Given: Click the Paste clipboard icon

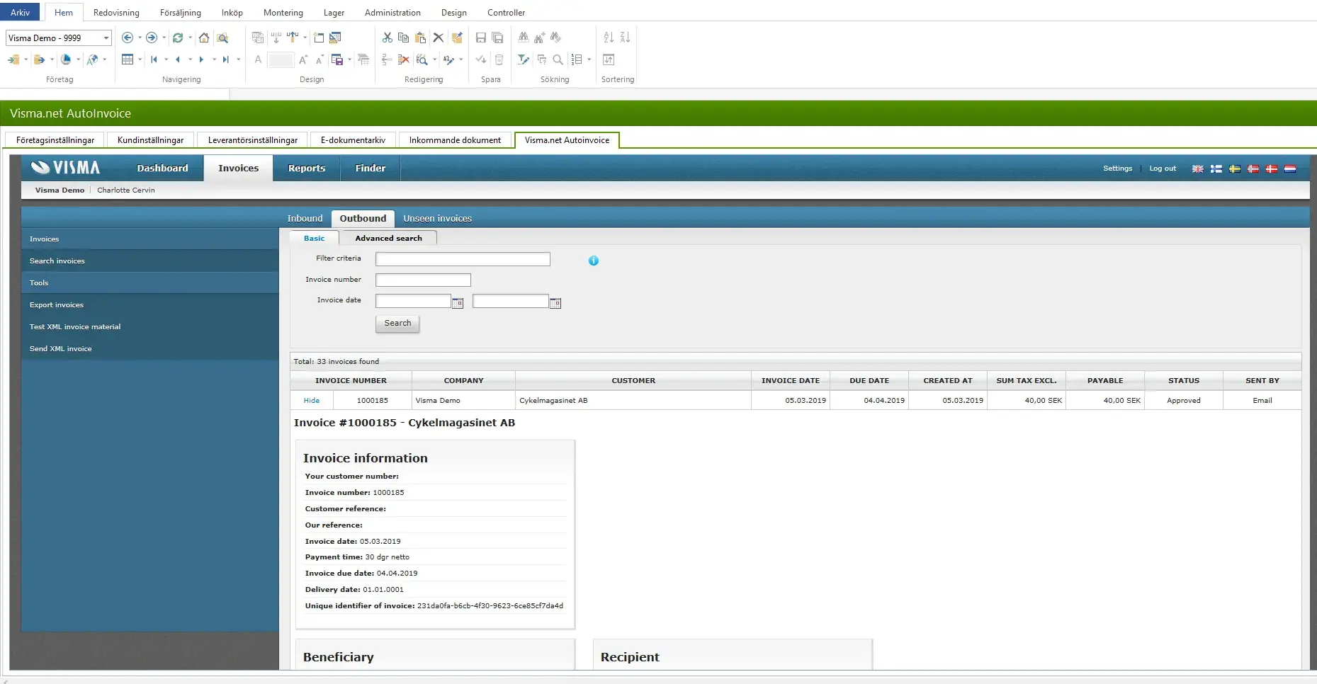Looking at the screenshot, I should point(421,38).
